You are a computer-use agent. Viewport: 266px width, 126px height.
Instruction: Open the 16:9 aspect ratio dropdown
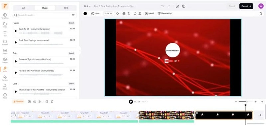(x=87, y=6)
